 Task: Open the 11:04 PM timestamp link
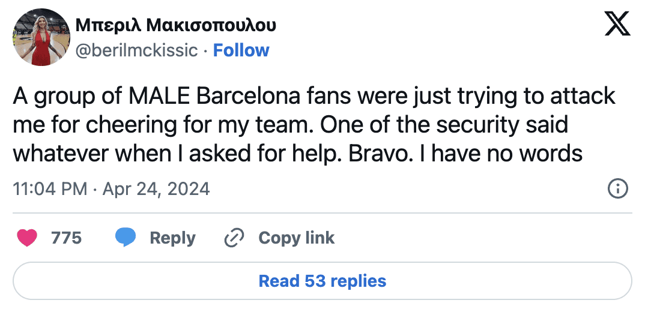(x=50, y=189)
